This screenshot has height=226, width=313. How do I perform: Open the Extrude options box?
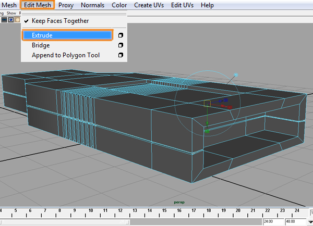(121, 35)
